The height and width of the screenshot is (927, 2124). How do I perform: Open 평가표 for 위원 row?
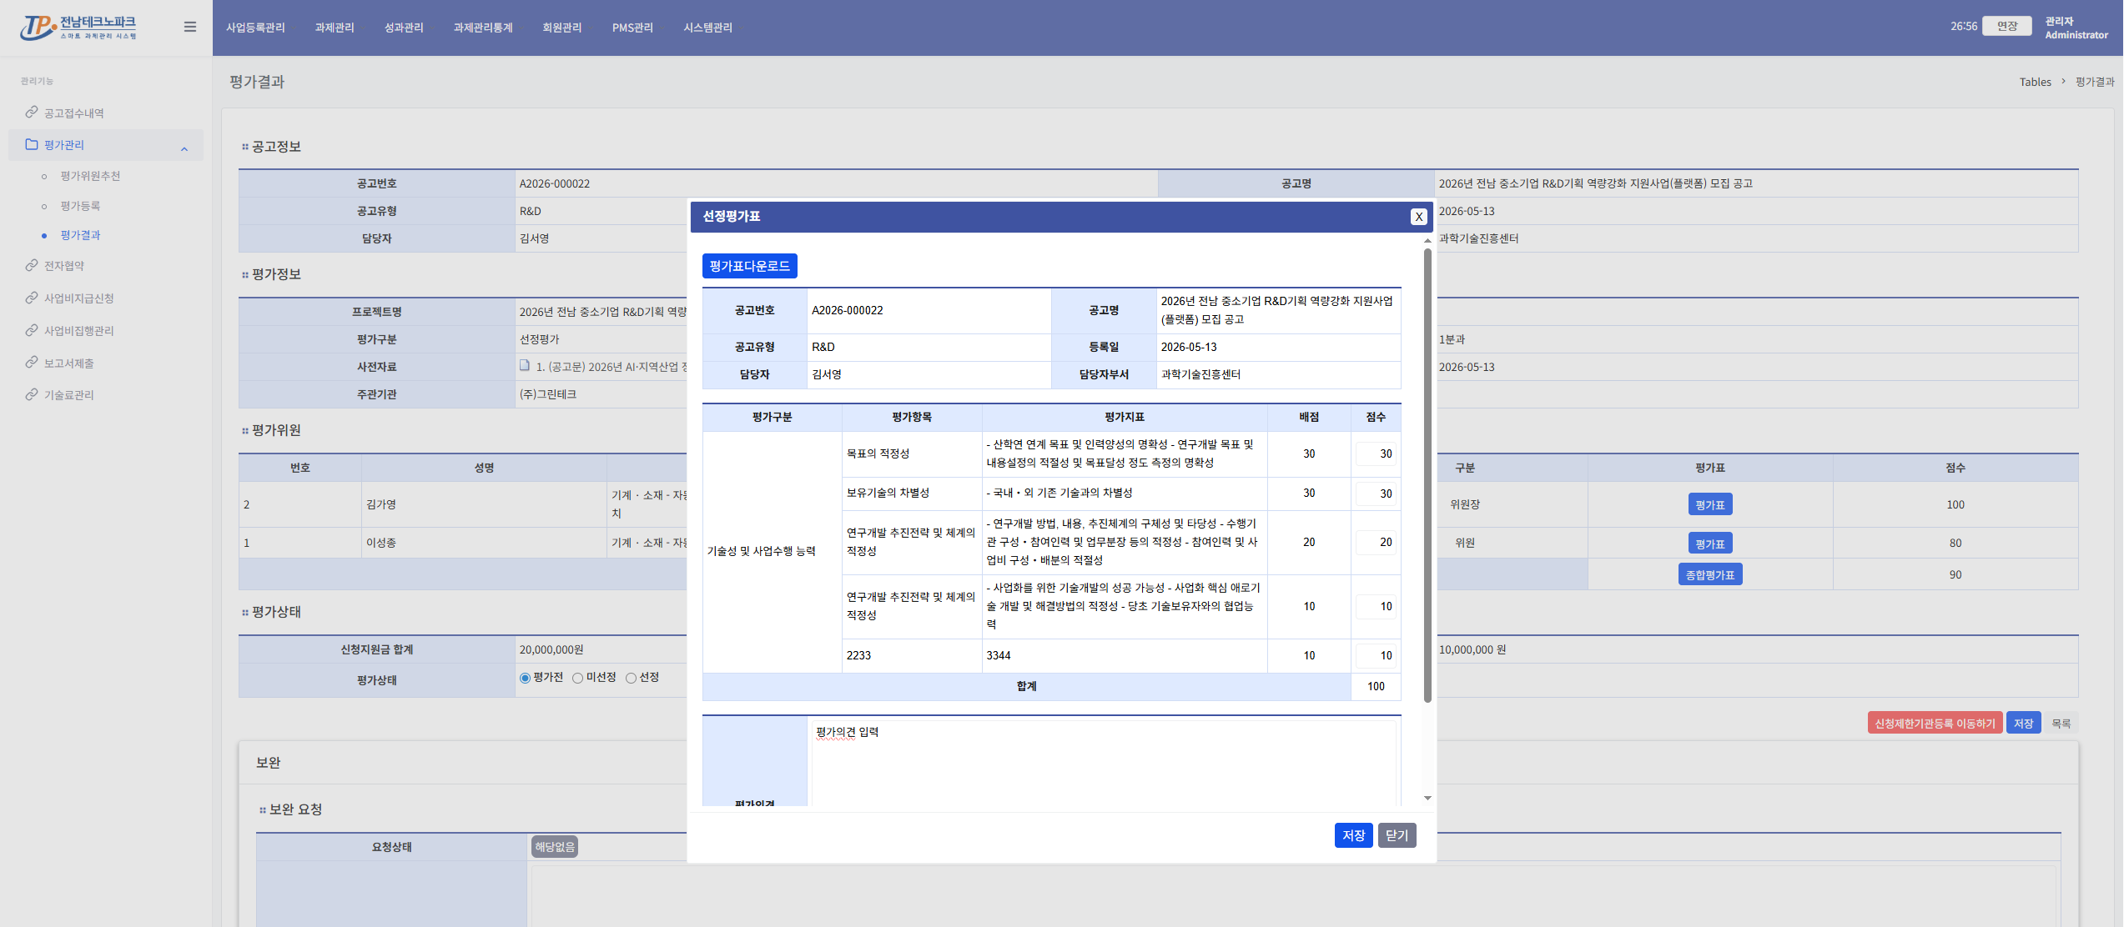(x=1709, y=544)
